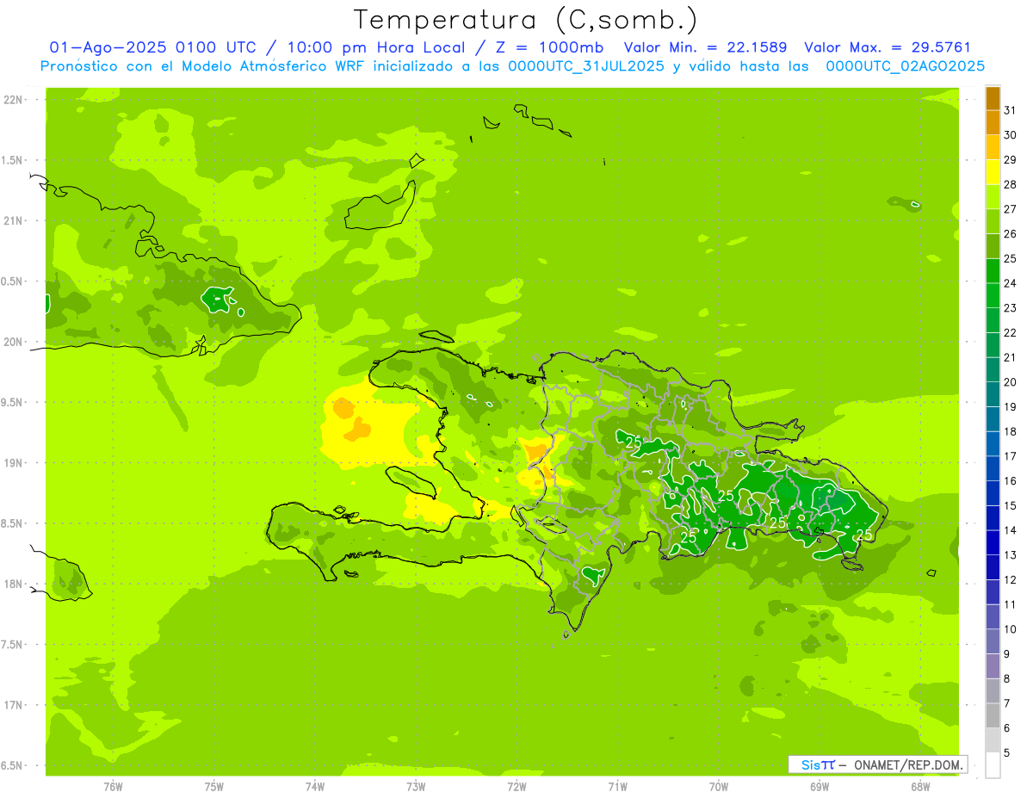Select the legend value "5"
Viewport: 1033px width, 798px height.
(1007, 753)
